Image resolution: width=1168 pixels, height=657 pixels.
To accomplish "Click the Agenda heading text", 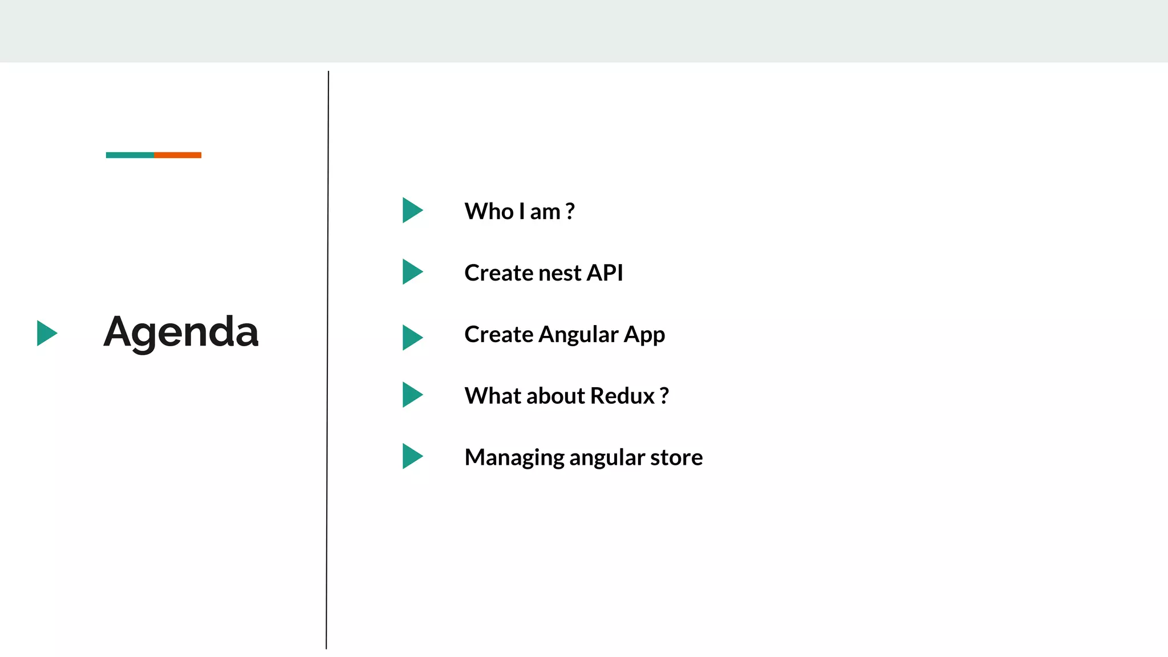I will point(181,332).
